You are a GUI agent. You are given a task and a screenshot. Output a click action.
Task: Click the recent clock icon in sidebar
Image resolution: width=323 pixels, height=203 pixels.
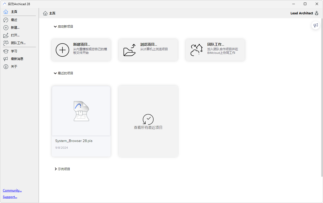(x=6, y=20)
